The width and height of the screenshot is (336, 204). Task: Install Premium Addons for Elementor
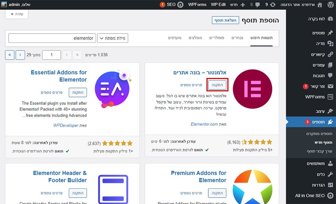(217, 193)
